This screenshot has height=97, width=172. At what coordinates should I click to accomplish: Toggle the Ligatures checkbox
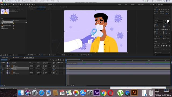point(155,39)
